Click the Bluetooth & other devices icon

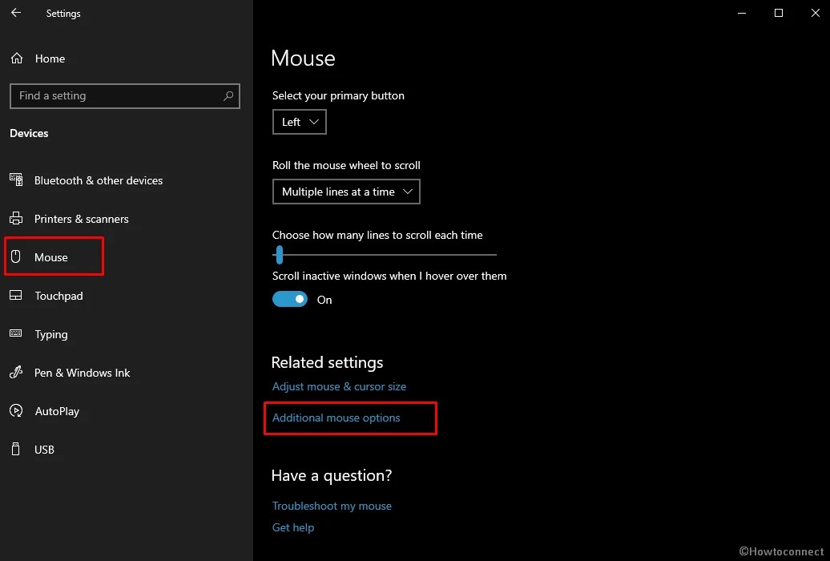click(16, 180)
